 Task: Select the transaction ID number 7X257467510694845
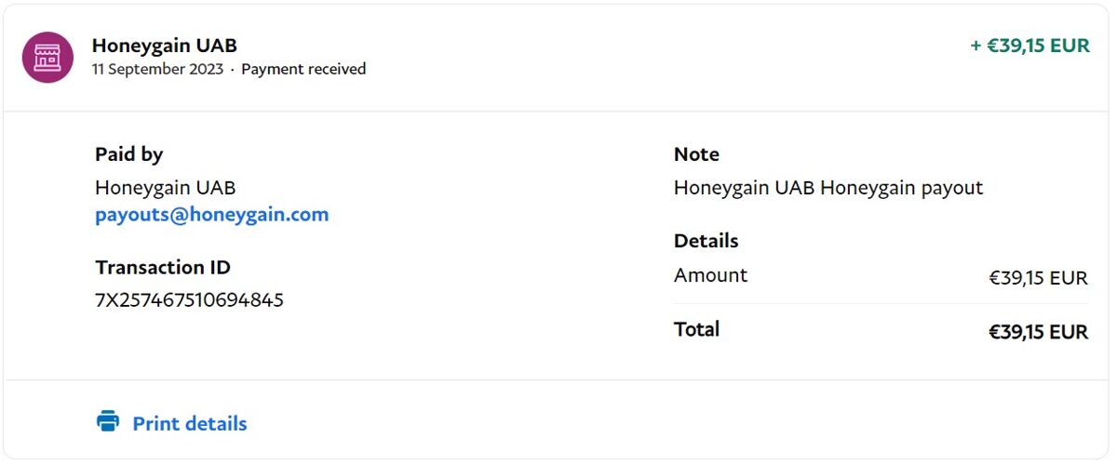[x=189, y=300]
